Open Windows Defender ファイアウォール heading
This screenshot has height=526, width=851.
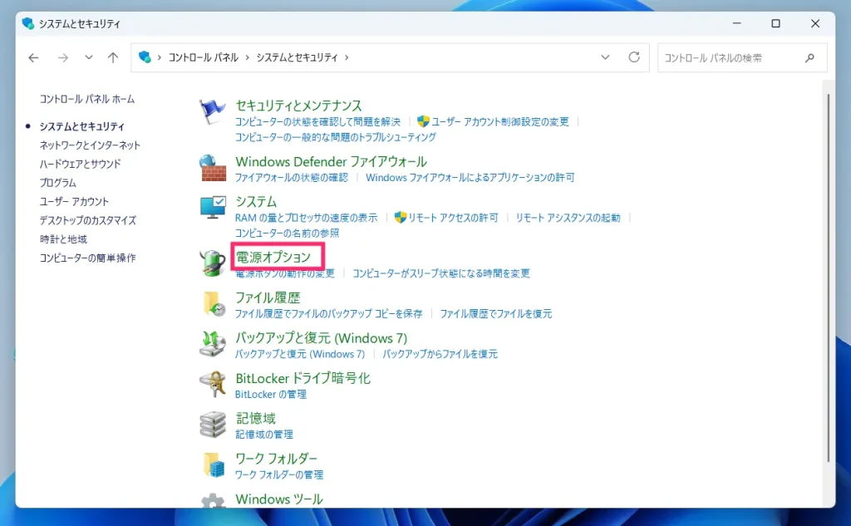pos(331,162)
